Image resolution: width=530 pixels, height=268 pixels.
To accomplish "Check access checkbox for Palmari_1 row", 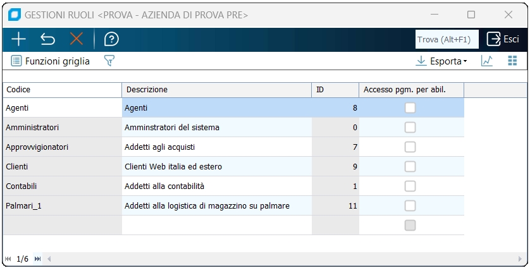I will [x=410, y=205].
